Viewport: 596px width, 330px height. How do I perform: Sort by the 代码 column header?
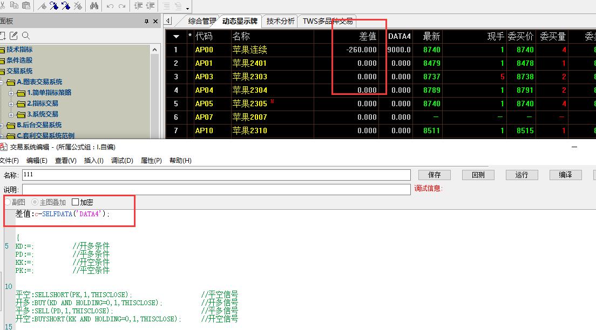pos(204,37)
